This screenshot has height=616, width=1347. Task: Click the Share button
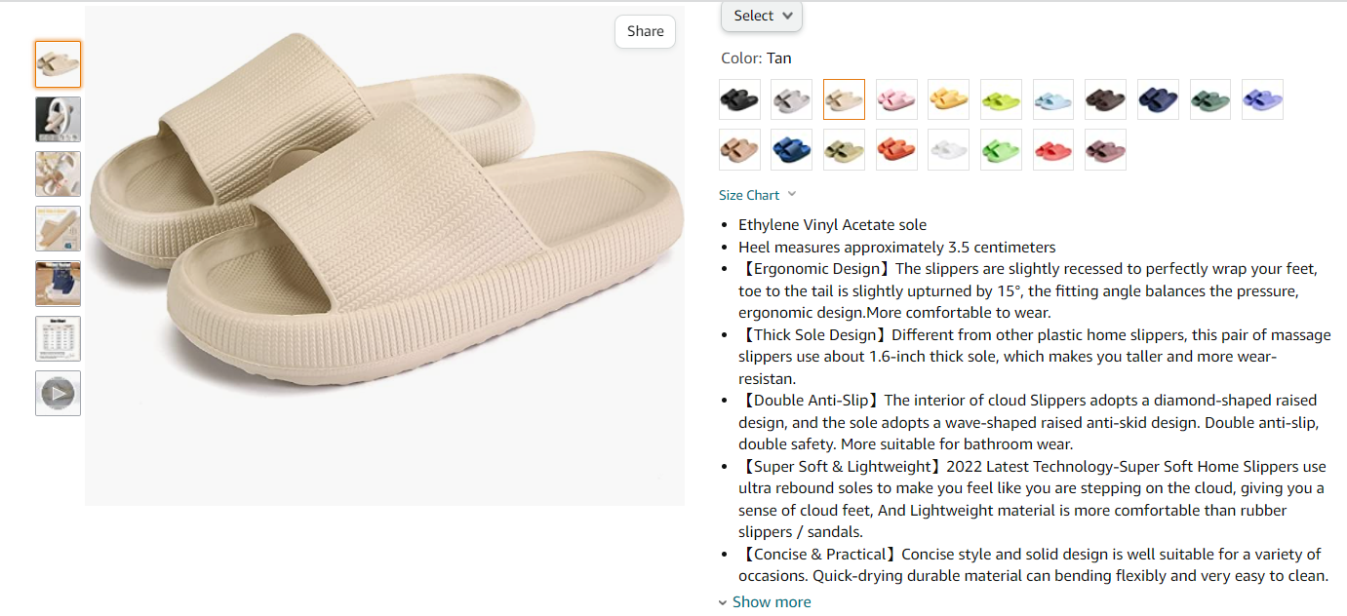click(x=645, y=31)
